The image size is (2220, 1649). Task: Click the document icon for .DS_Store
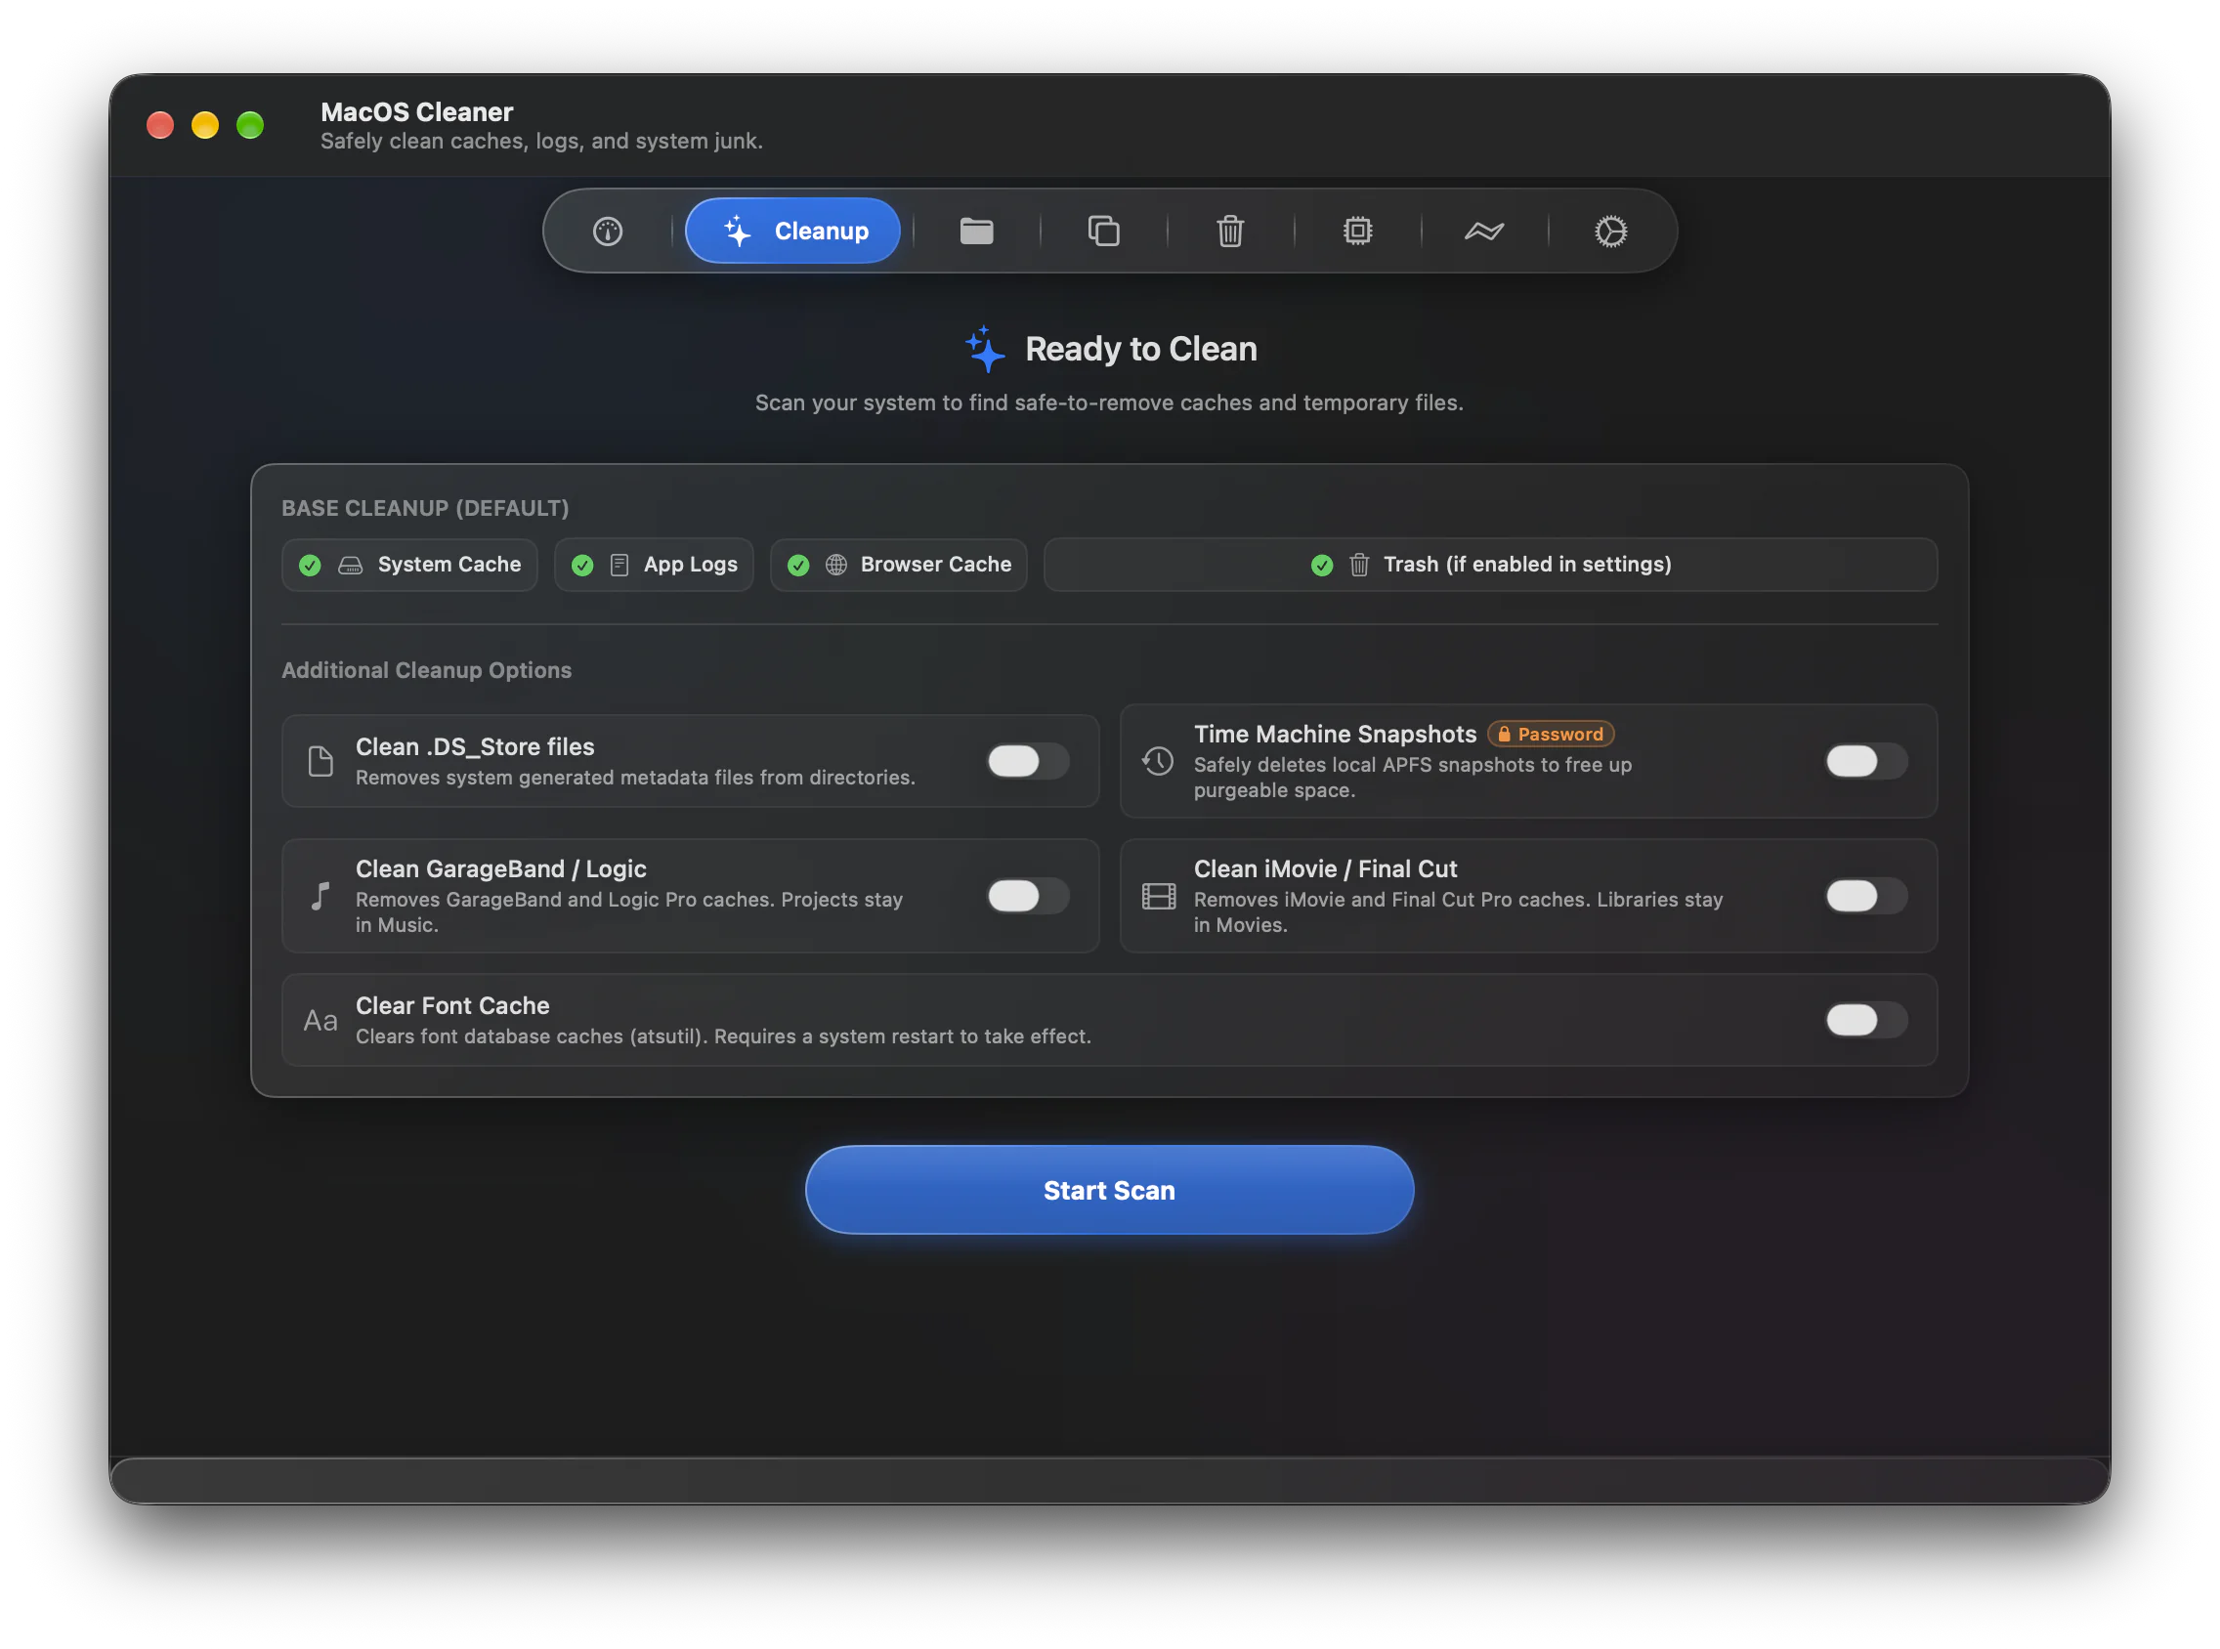click(320, 762)
